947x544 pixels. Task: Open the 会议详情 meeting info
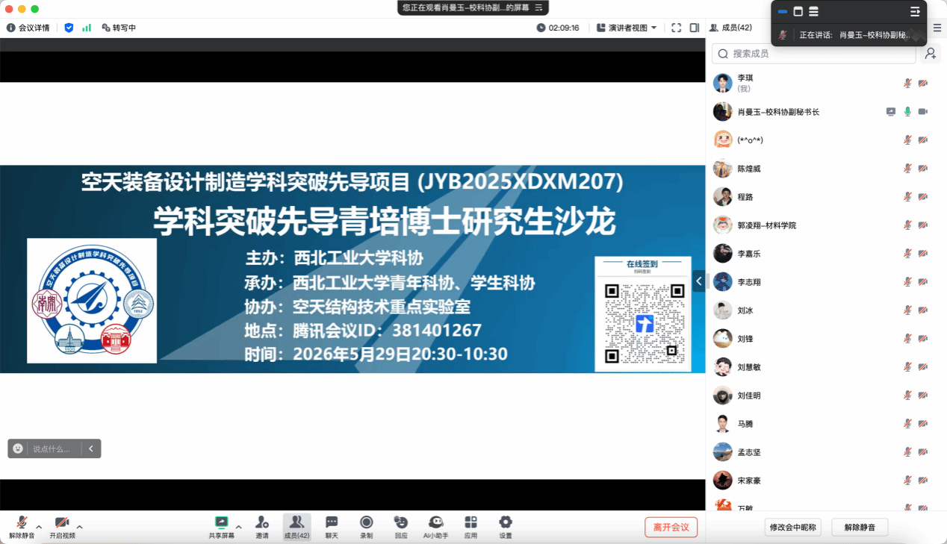click(28, 28)
